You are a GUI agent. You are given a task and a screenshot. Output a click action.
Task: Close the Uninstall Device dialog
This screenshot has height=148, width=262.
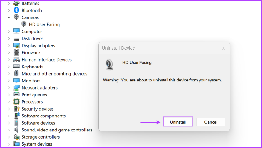click(x=224, y=48)
